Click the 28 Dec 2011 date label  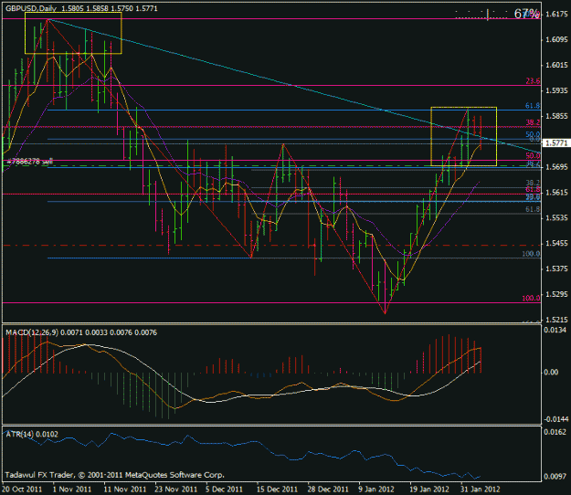point(328,490)
